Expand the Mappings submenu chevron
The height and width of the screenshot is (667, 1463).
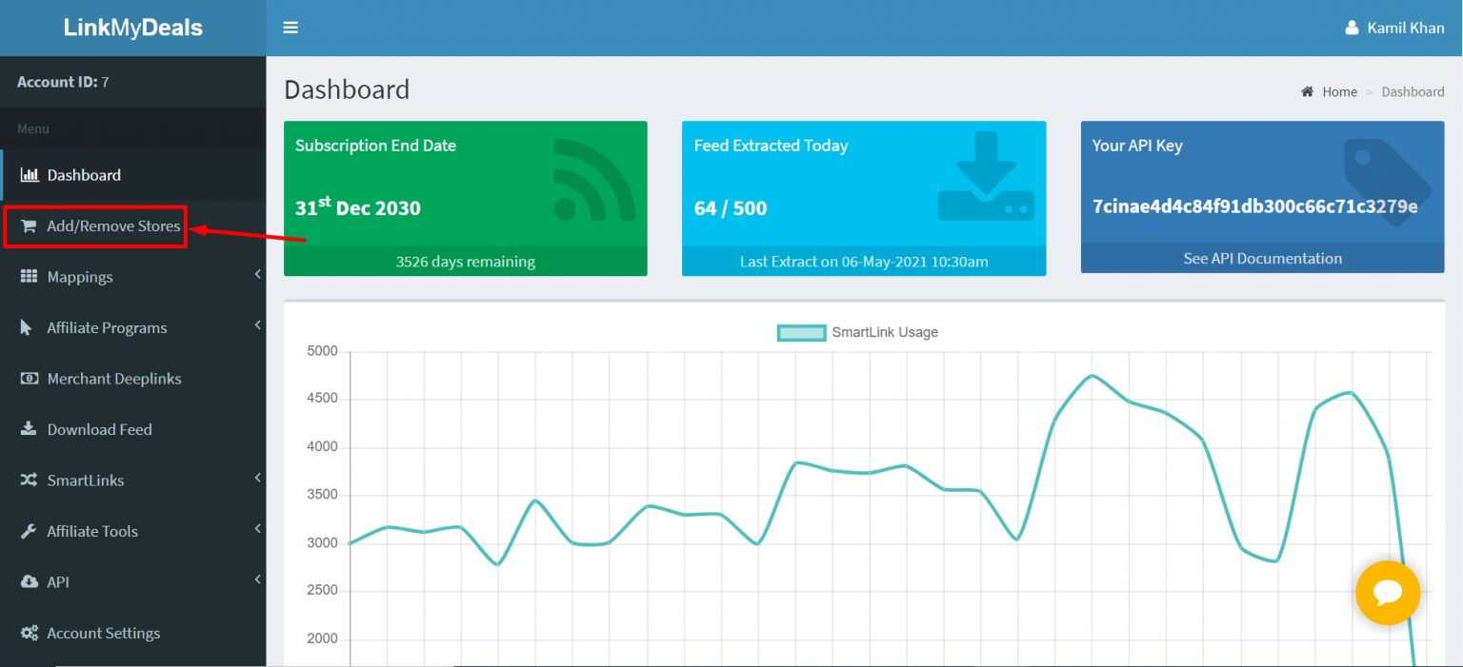click(257, 275)
